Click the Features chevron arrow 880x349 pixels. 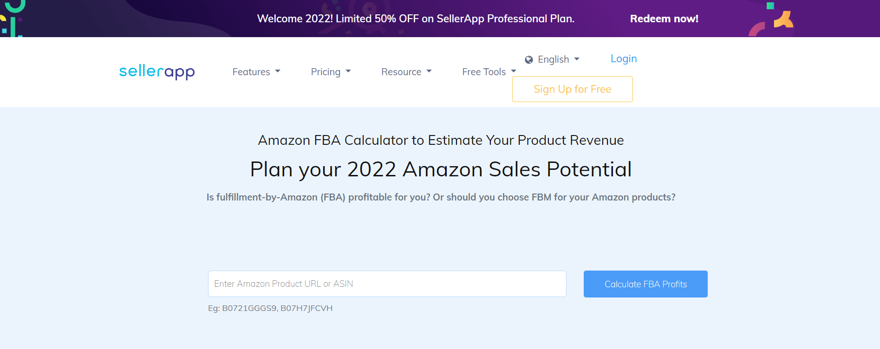(x=279, y=71)
